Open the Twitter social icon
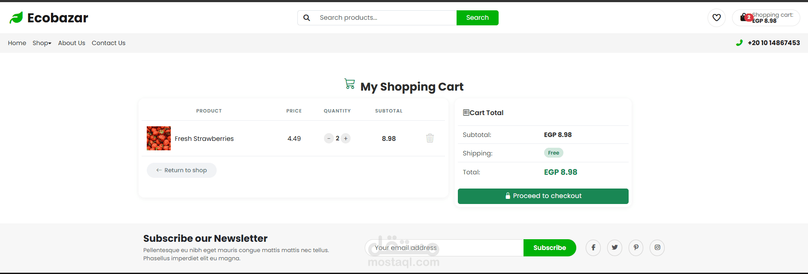 (x=614, y=247)
